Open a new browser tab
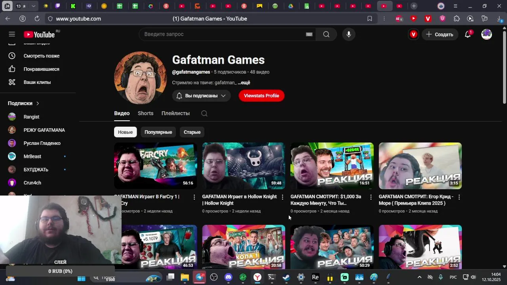 coord(414,6)
